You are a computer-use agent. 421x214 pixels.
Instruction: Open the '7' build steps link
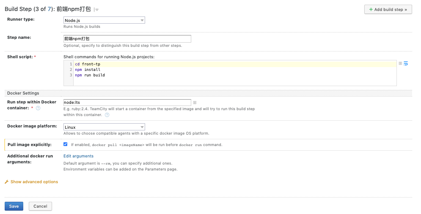[49, 9]
